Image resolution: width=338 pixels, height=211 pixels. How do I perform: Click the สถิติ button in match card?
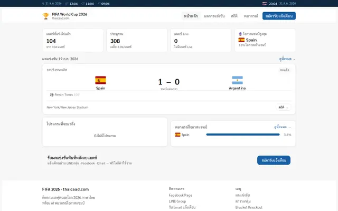[x=283, y=107]
